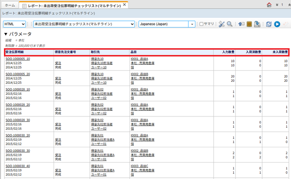
Task: Click ユーザー10 in row SOO-1000005_10
Action: click(x=99, y=67)
